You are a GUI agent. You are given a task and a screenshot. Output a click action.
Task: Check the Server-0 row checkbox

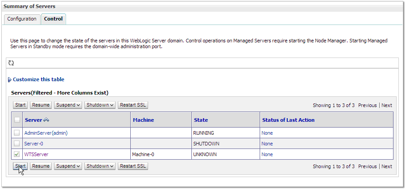tap(17, 144)
